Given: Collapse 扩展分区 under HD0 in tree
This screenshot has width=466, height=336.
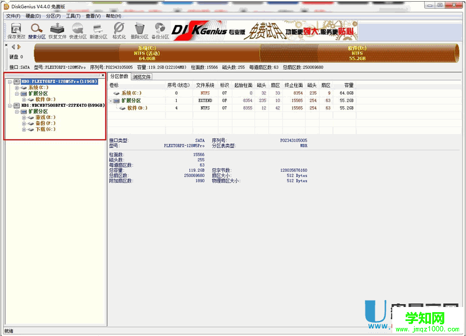Looking at the screenshot, I should [17, 93].
